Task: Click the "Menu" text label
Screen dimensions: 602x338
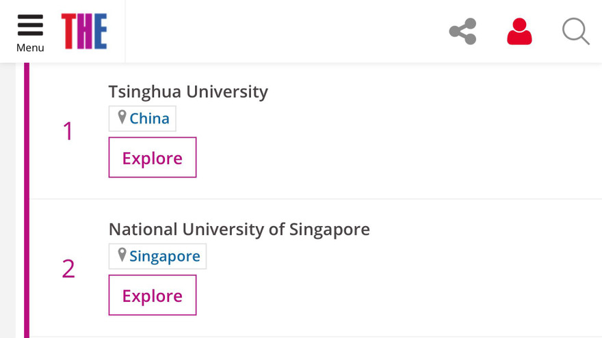Action: pyautogui.click(x=30, y=48)
